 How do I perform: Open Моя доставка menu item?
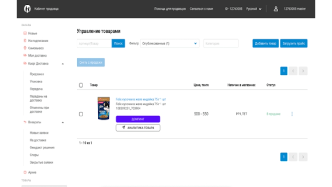pyautogui.click(x=37, y=55)
